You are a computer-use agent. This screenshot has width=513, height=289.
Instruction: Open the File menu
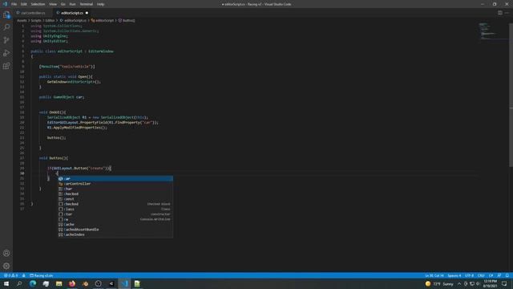(x=14, y=4)
